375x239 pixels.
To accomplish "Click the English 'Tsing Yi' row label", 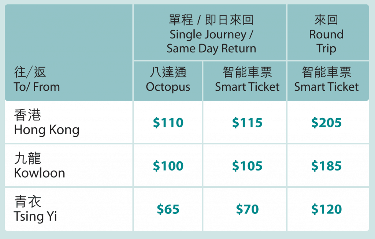I will (36, 216).
